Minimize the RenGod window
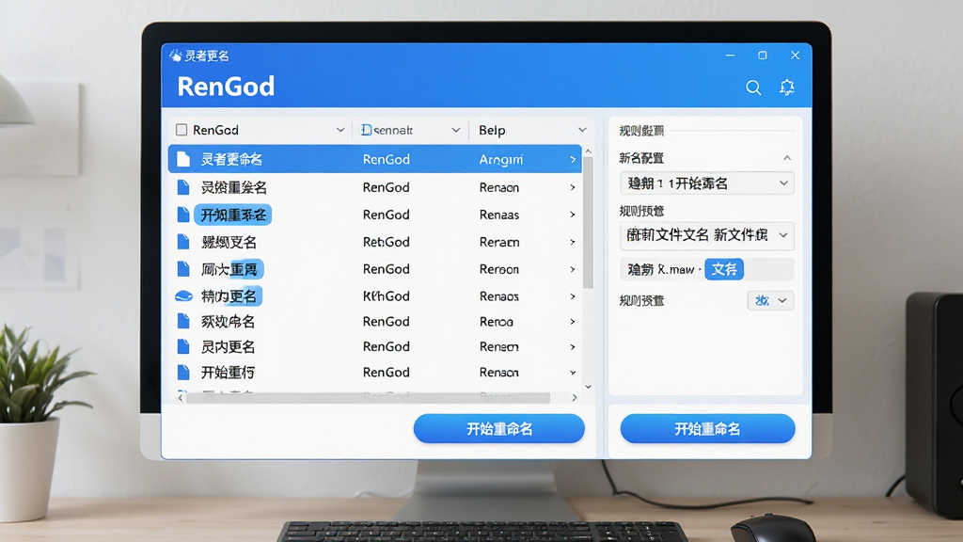This screenshot has width=963, height=542. [730, 56]
